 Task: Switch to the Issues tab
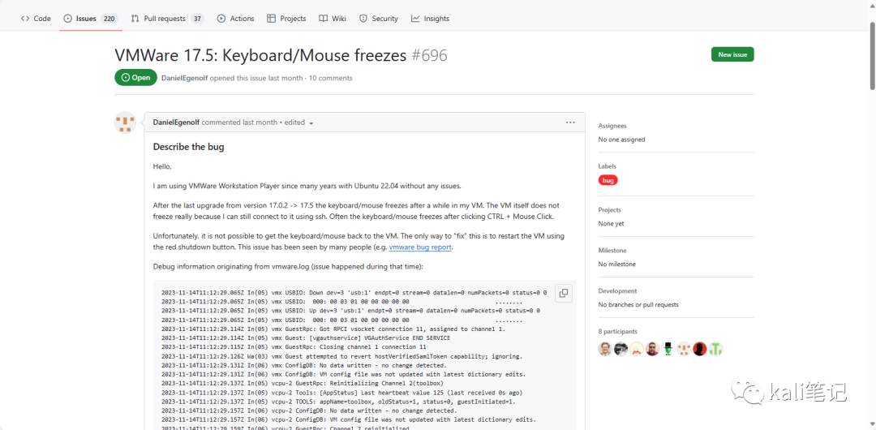[89, 19]
